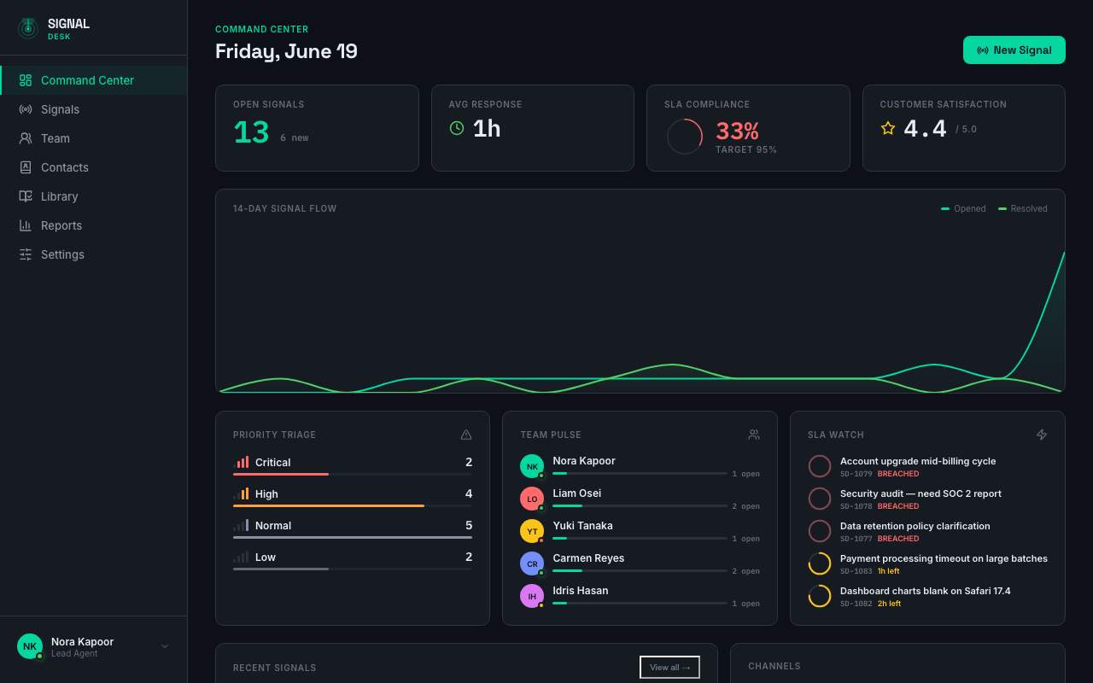Open the Command Center menu item
Viewport: 1093px width, 683px height.
coord(94,80)
